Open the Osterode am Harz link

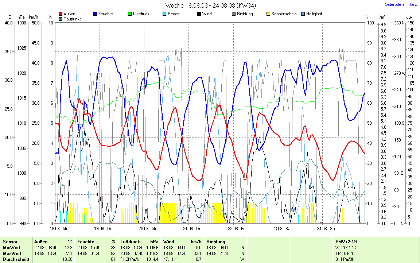(x=401, y=5)
